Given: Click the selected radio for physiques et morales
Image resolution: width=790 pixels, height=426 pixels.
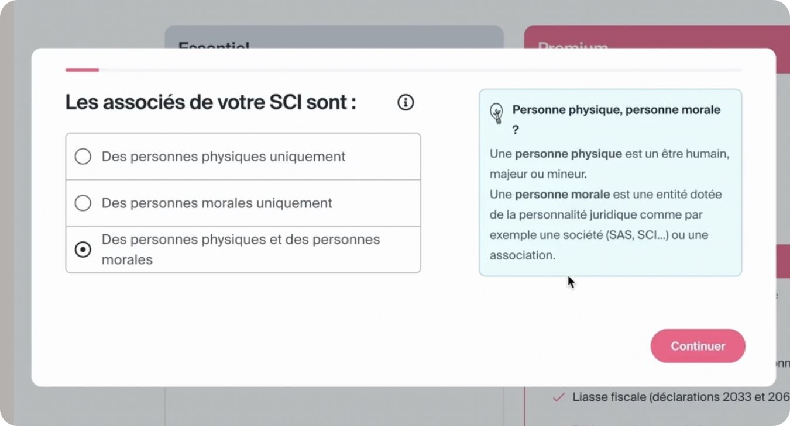Looking at the screenshot, I should [83, 250].
